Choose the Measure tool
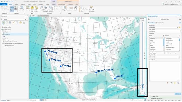 (x=71, y=8)
